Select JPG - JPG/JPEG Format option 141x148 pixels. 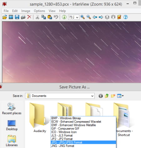(83, 142)
